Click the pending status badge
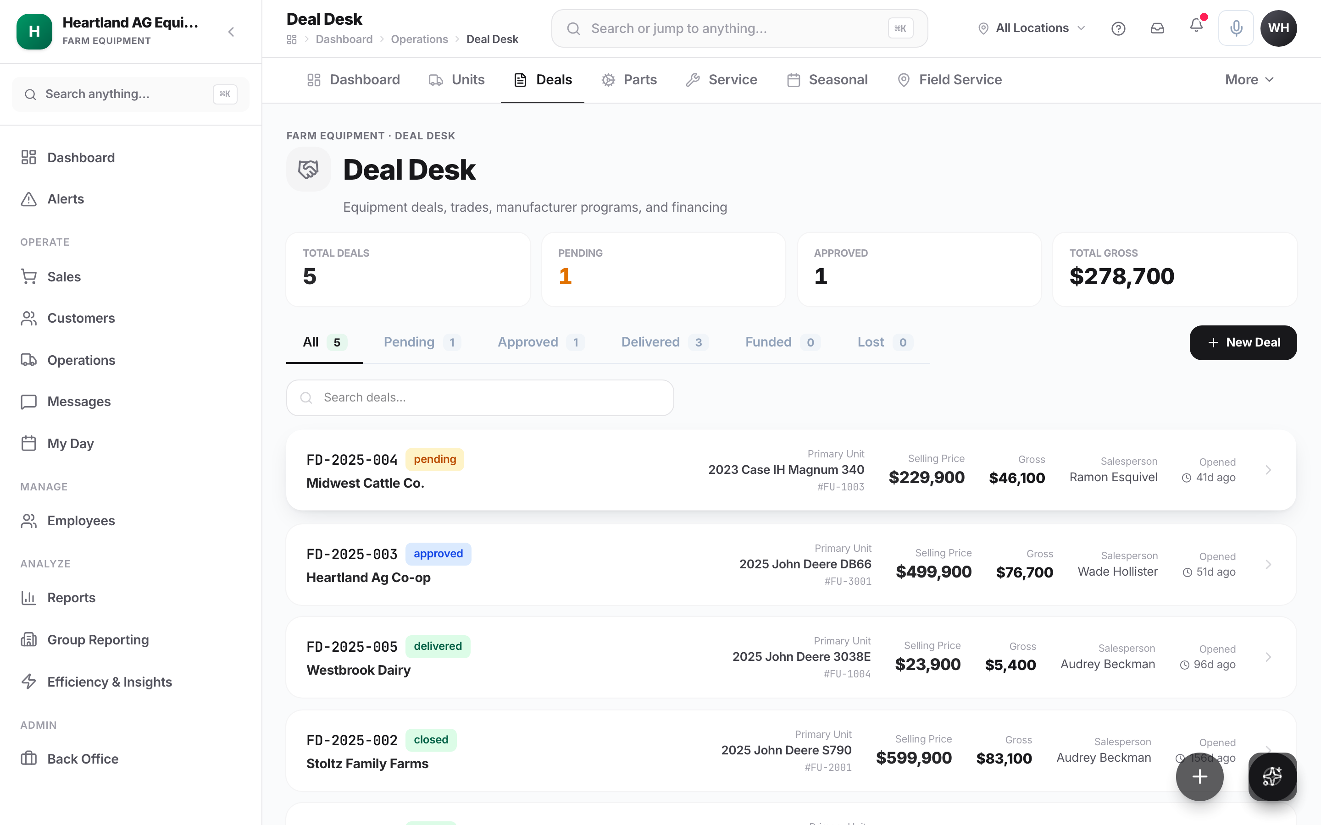The width and height of the screenshot is (1321, 825). point(434,459)
